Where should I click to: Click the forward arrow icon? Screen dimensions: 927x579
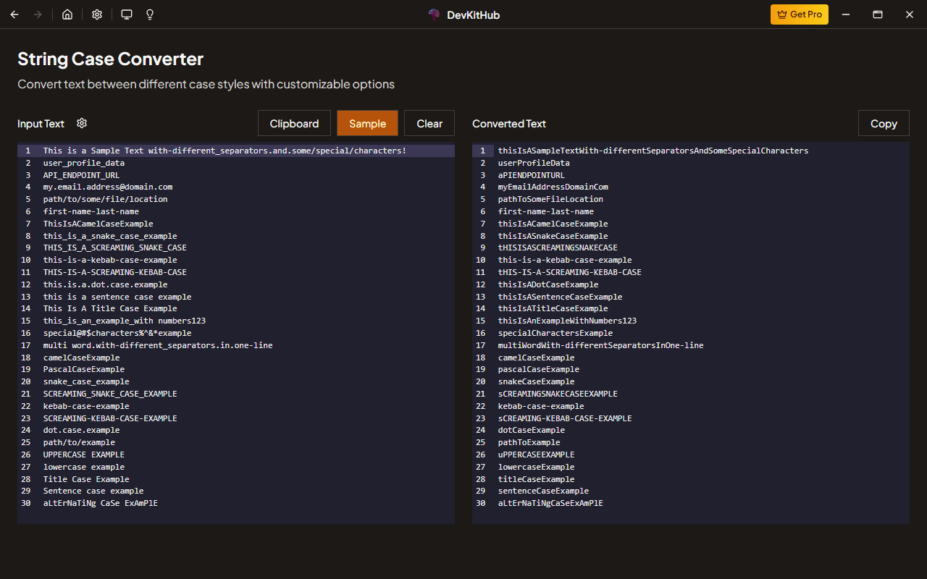[x=38, y=14]
